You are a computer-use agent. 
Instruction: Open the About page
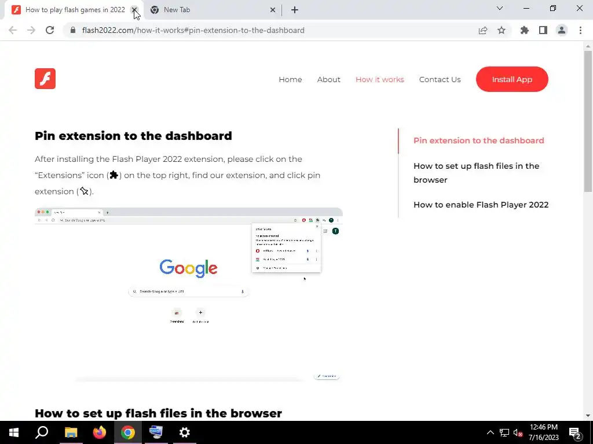tap(329, 79)
